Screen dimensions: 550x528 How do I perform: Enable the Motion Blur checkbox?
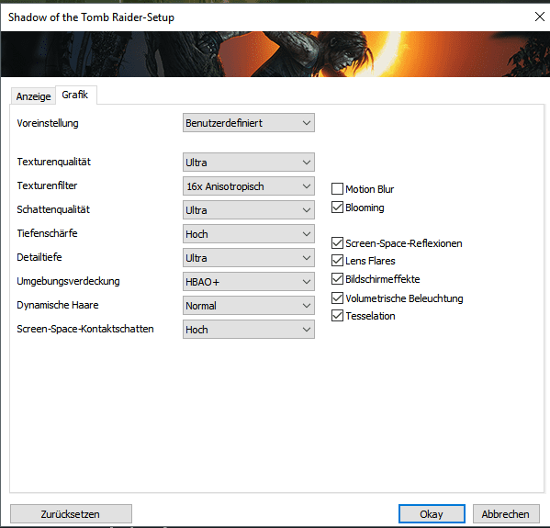[x=337, y=189]
